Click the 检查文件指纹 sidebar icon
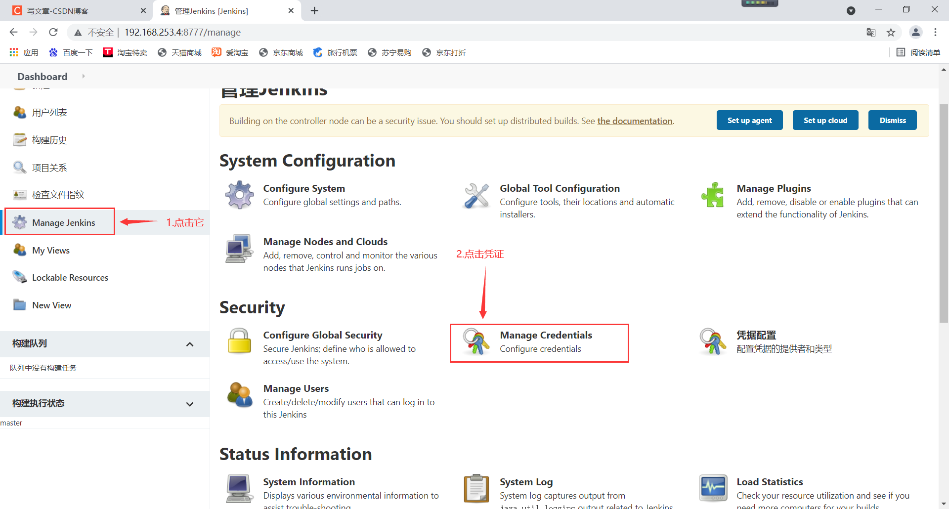 [x=20, y=195]
